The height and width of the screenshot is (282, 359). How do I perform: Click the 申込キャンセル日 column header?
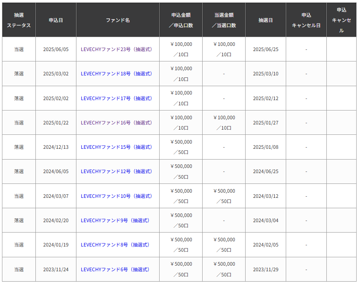pyautogui.click(x=306, y=20)
